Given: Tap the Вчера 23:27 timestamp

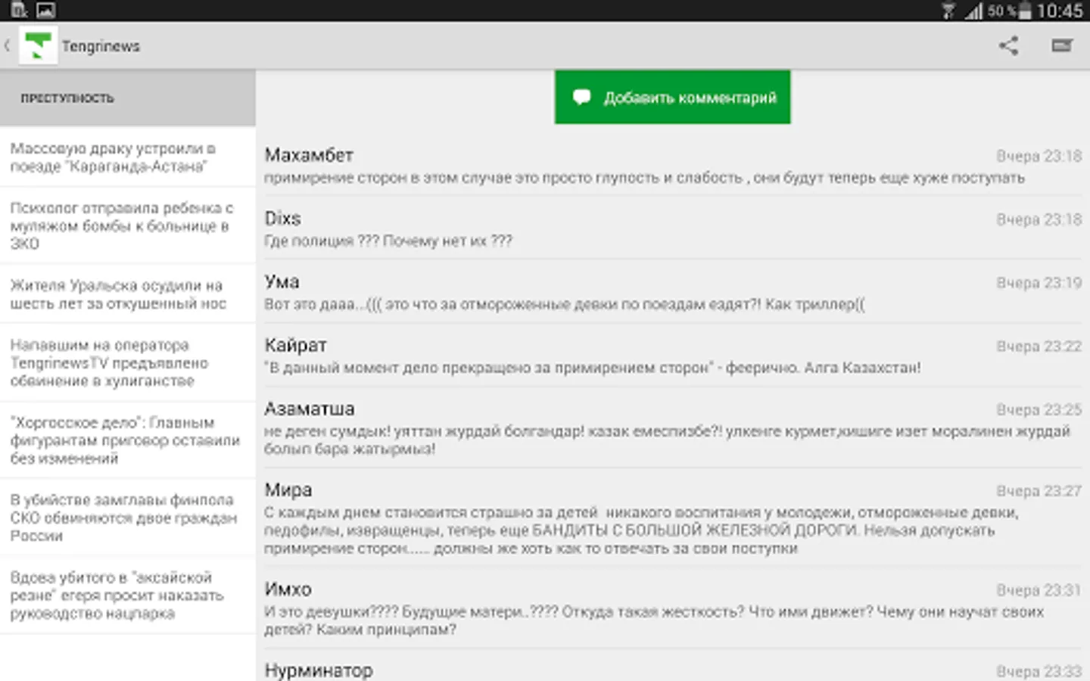Looking at the screenshot, I should click(1039, 491).
